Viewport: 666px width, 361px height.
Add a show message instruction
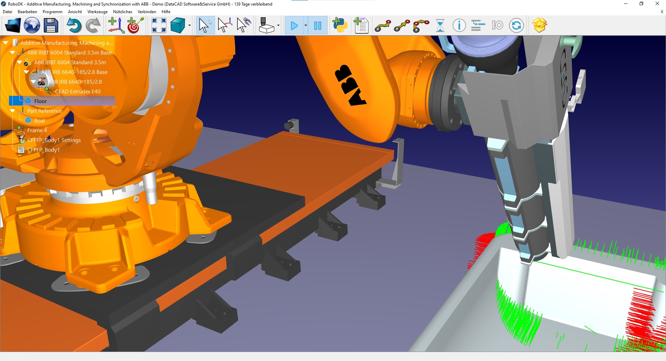[459, 25]
